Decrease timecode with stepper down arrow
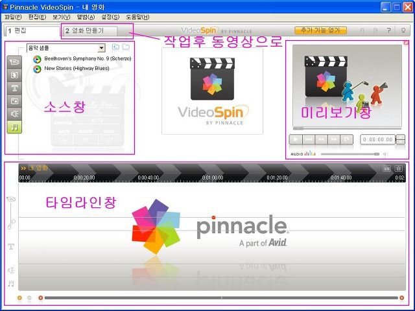The image size is (415, 311). point(401,142)
